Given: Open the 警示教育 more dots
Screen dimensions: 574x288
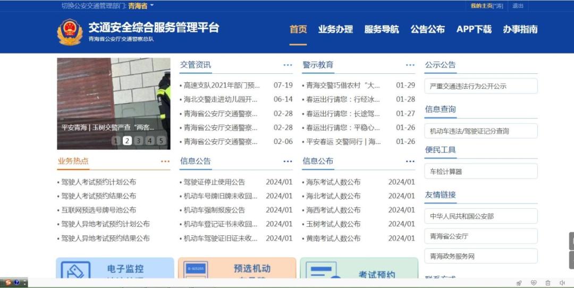Looking at the screenshot, I should click(410, 65).
